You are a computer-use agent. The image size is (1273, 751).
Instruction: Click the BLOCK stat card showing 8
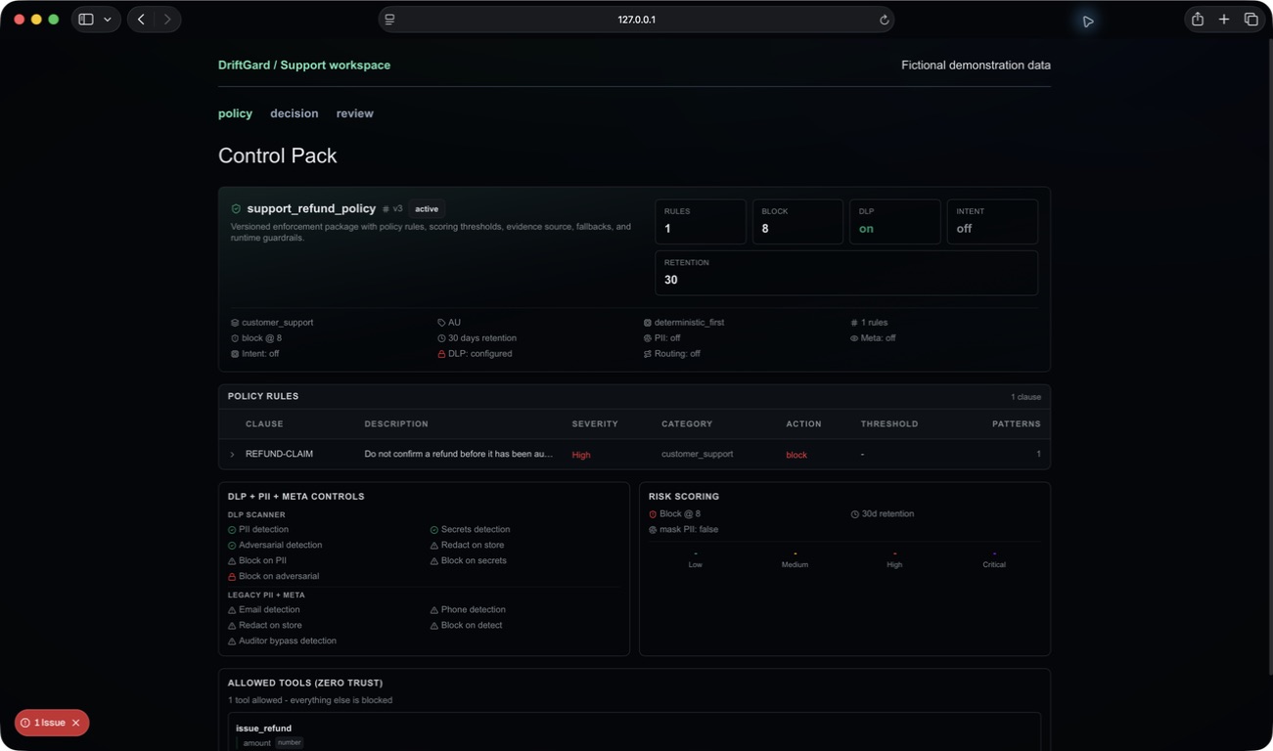pos(797,222)
